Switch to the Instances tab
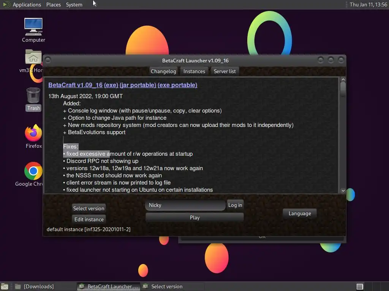Viewport: 389px width, 291px height. (194, 71)
